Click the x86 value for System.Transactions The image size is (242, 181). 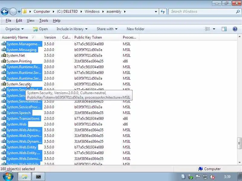click(x=125, y=119)
